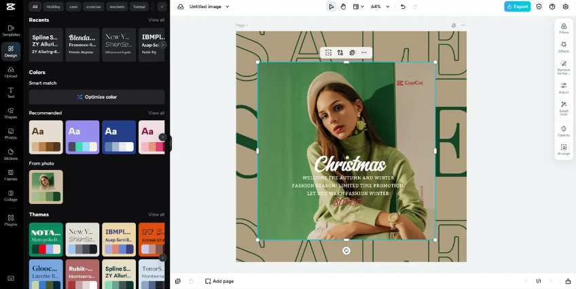Open the Collage panel

click(x=11, y=196)
